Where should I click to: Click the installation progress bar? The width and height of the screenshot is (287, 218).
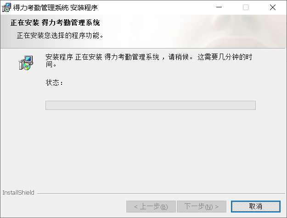click(151, 105)
